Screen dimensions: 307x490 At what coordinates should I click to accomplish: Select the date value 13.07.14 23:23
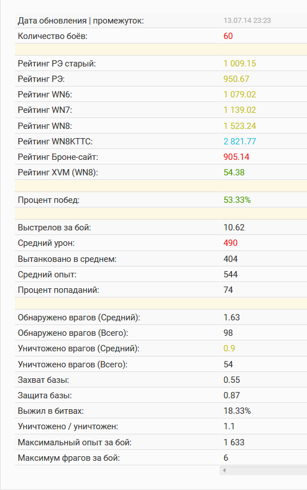point(247,21)
